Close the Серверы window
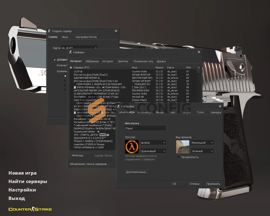Image resolution: width=270 pixels, height=216 pixels. point(199,52)
